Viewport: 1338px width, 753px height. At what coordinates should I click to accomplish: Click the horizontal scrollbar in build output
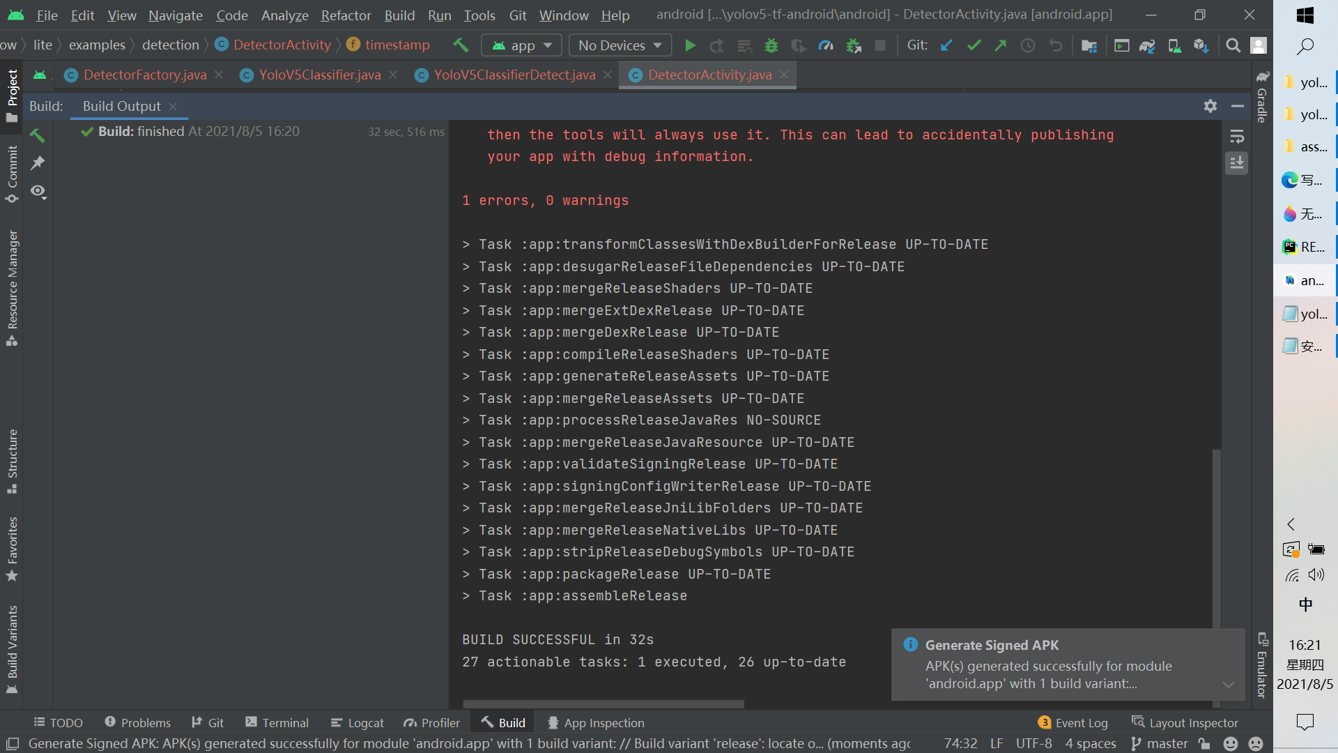603,703
